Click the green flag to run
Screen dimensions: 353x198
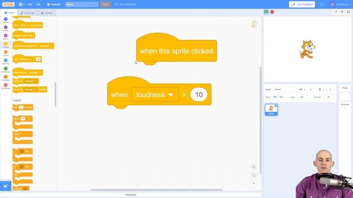[x=266, y=12]
